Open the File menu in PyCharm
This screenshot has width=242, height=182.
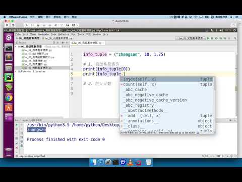pos(18,34)
